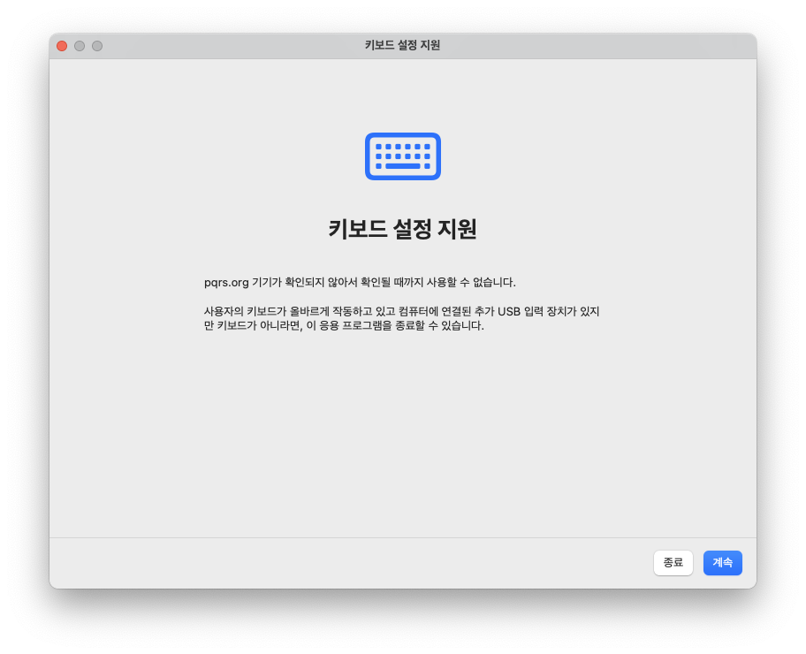Click the pqrs.org 기기가 확인되지 않아서 message
Image resolution: width=806 pixels, height=654 pixels.
[x=360, y=282]
